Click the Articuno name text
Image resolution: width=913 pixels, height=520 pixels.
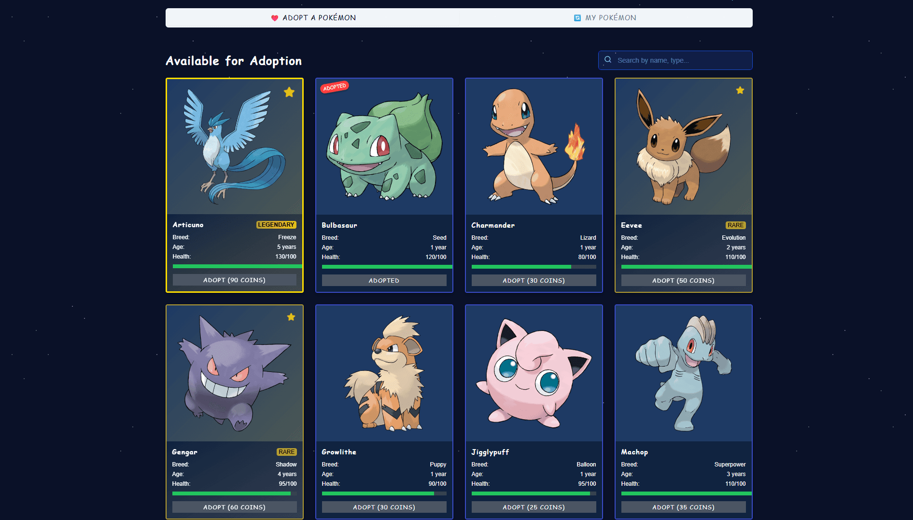tap(188, 225)
